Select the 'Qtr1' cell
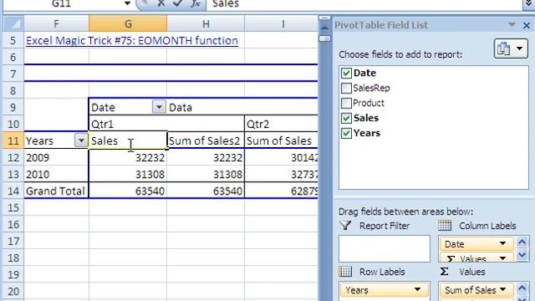535x301 pixels. [x=128, y=124]
